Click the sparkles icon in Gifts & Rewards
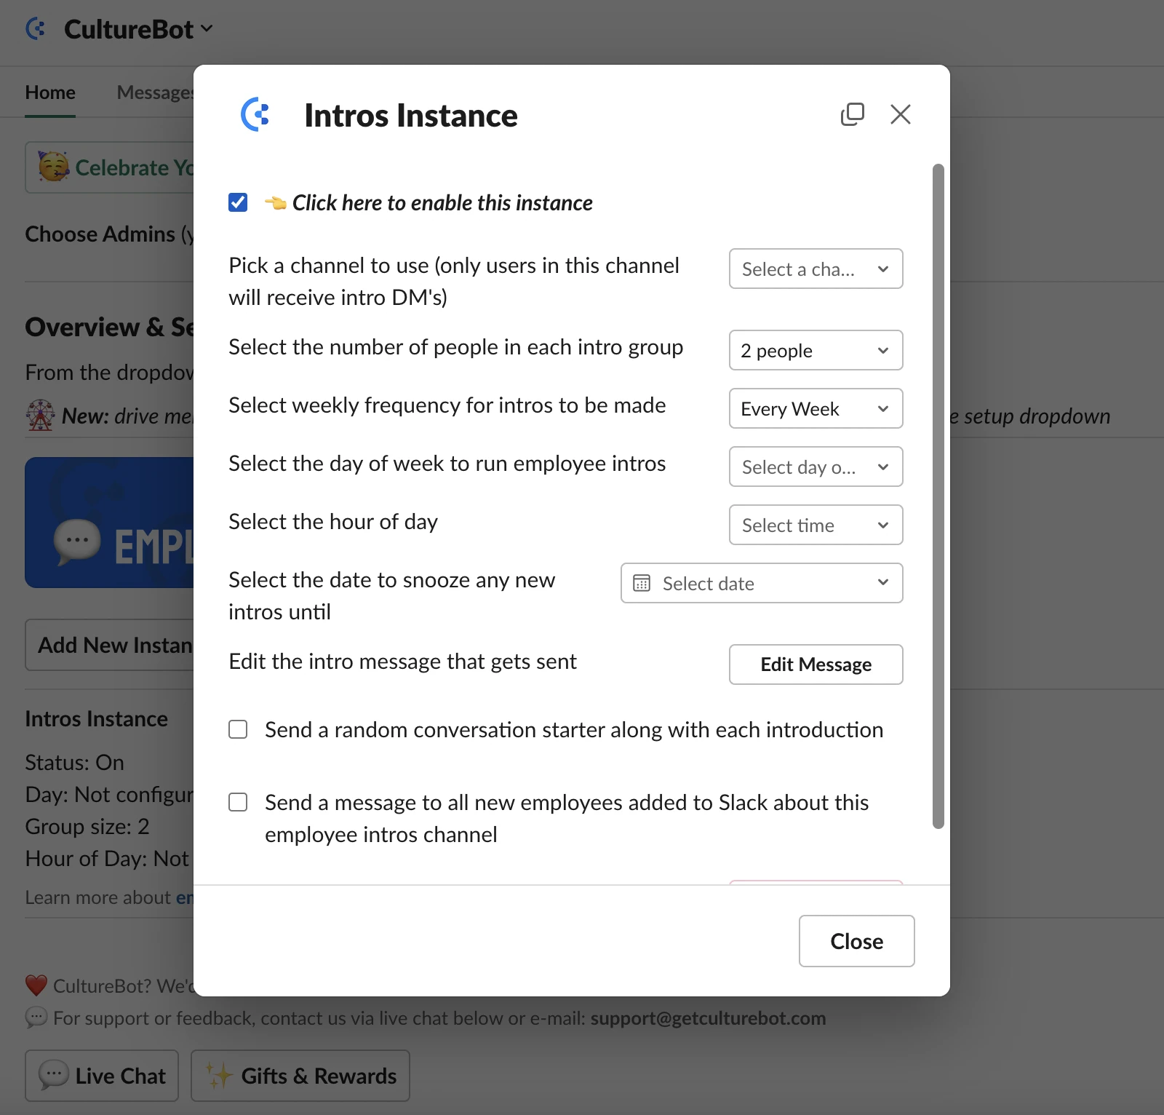Image resolution: width=1164 pixels, height=1115 pixels. pyautogui.click(x=218, y=1075)
